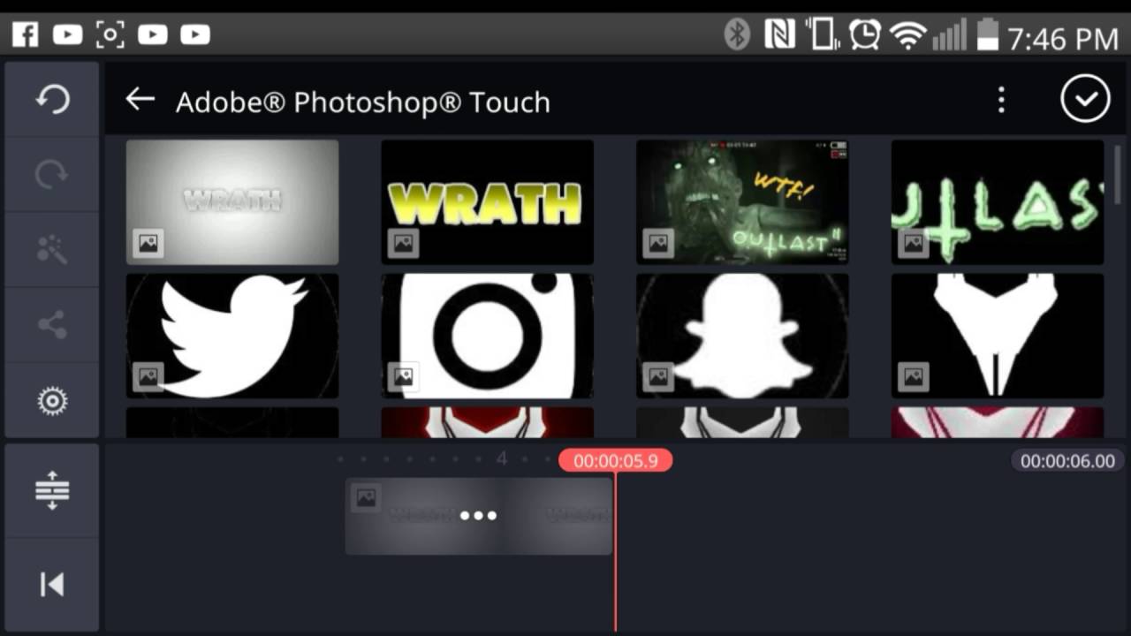Confirm selection with checkmark button

tap(1085, 100)
